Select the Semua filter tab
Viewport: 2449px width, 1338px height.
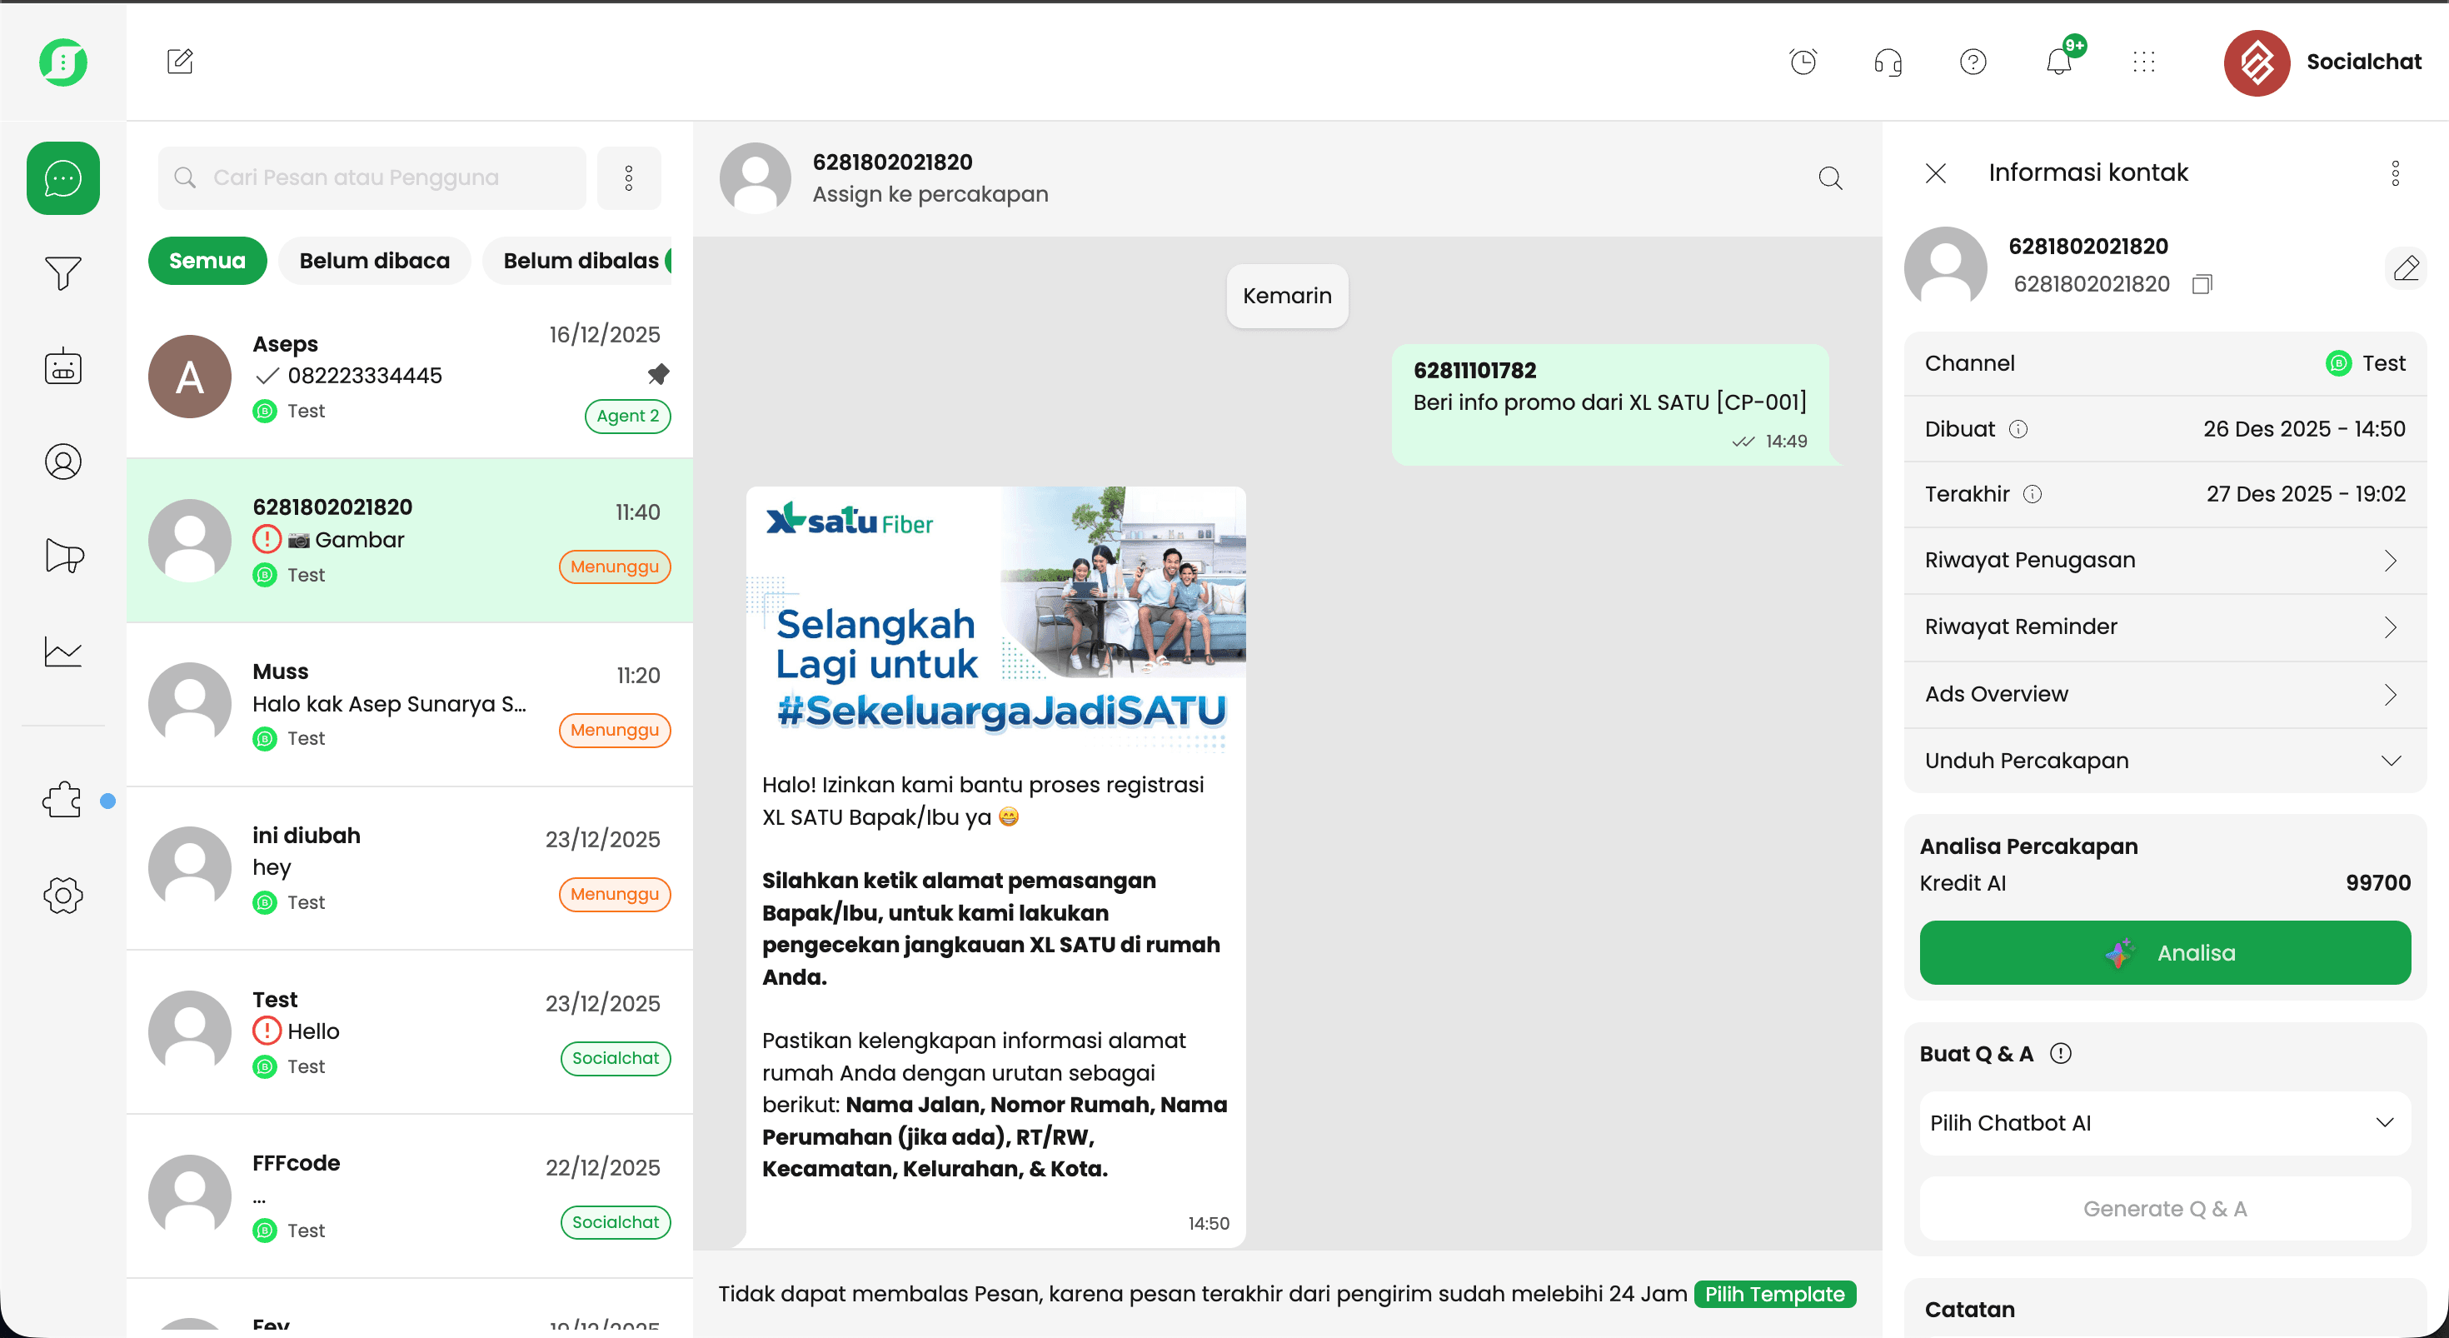pyautogui.click(x=207, y=261)
